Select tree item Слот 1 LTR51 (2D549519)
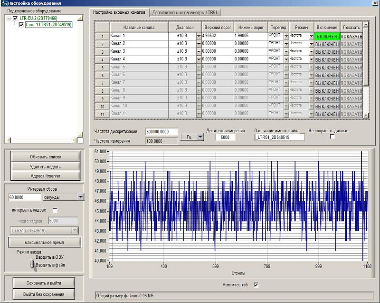Image resolution: width=380 pixels, height=303 pixels. pyautogui.click(x=48, y=25)
